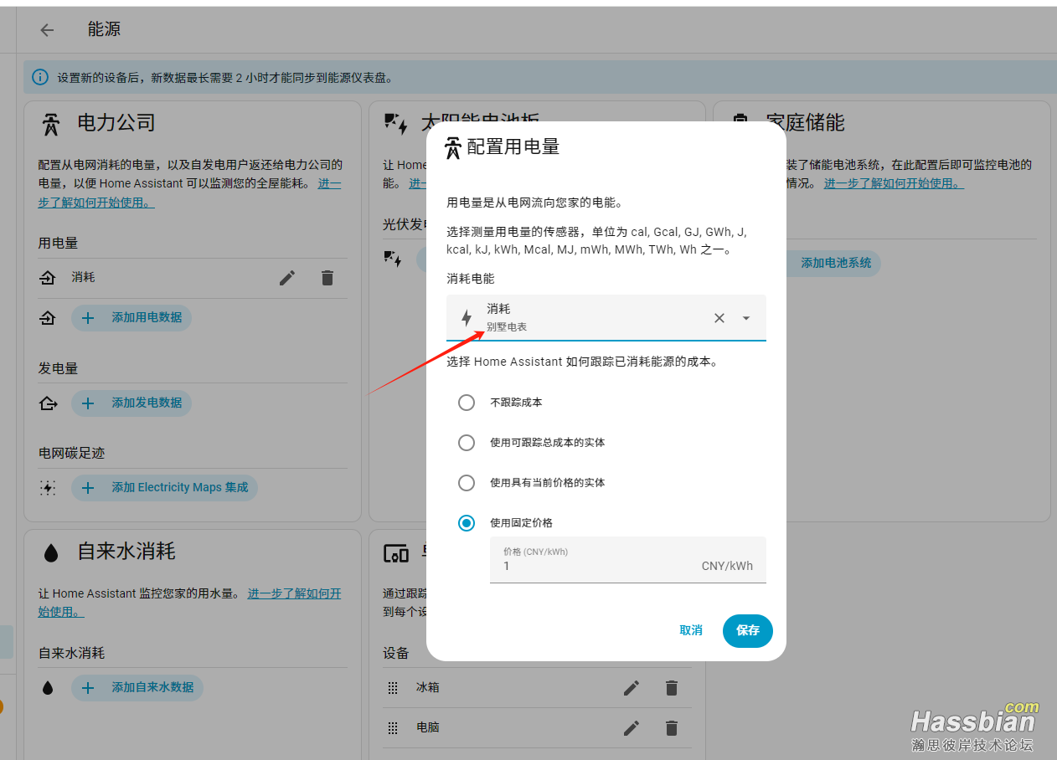Edit the 消耗 grid consumption entry
Image resolution: width=1057 pixels, height=760 pixels.
pyautogui.click(x=287, y=278)
